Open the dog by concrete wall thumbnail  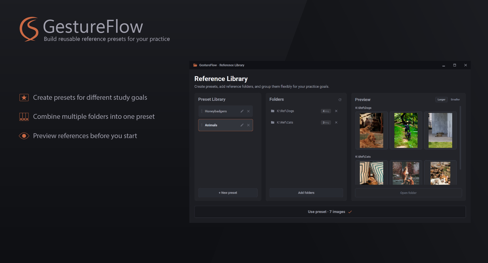(x=440, y=130)
